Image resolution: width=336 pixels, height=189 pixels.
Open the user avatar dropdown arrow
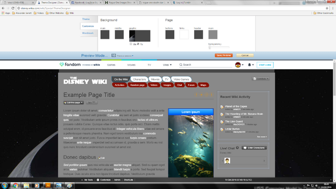point(243,65)
